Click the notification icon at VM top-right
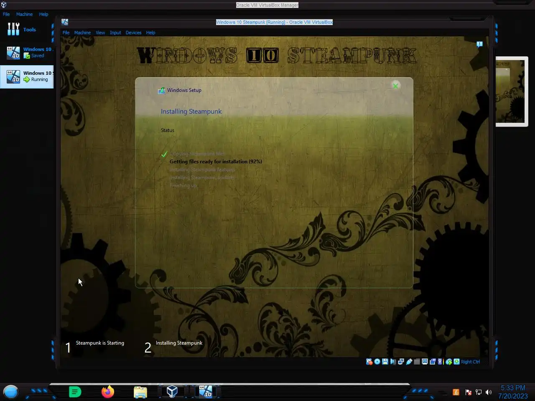Screen dimensions: 535x401 (x=479, y=44)
